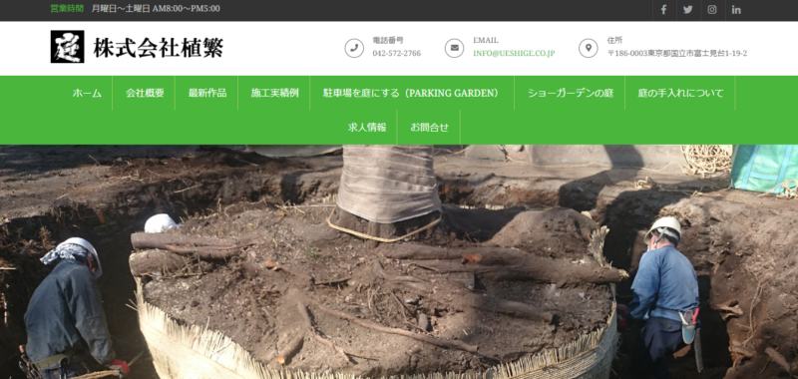Open the 最新作品 menu item
The height and width of the screenshot is (379, 798).
coord(207,93)
